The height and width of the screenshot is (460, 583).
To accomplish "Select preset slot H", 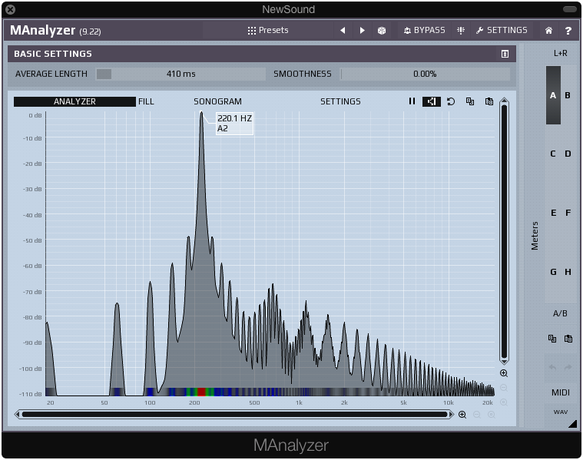I will [568, 272].
